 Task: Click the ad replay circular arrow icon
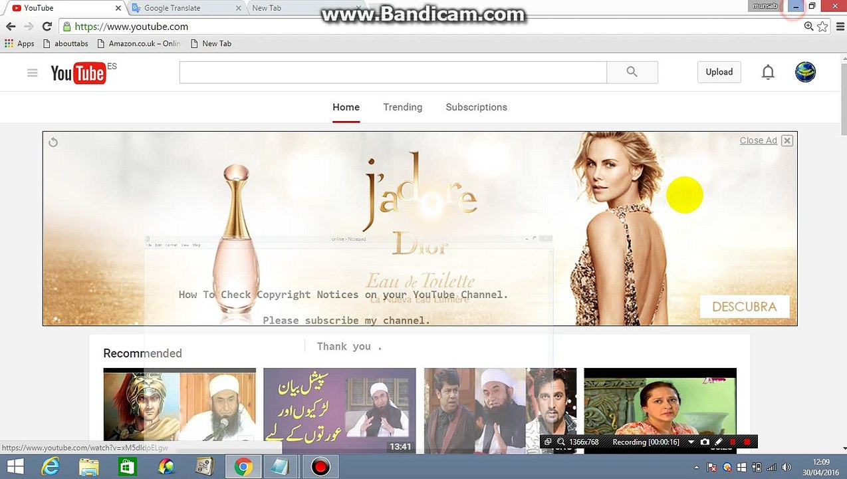coord(53,142)
